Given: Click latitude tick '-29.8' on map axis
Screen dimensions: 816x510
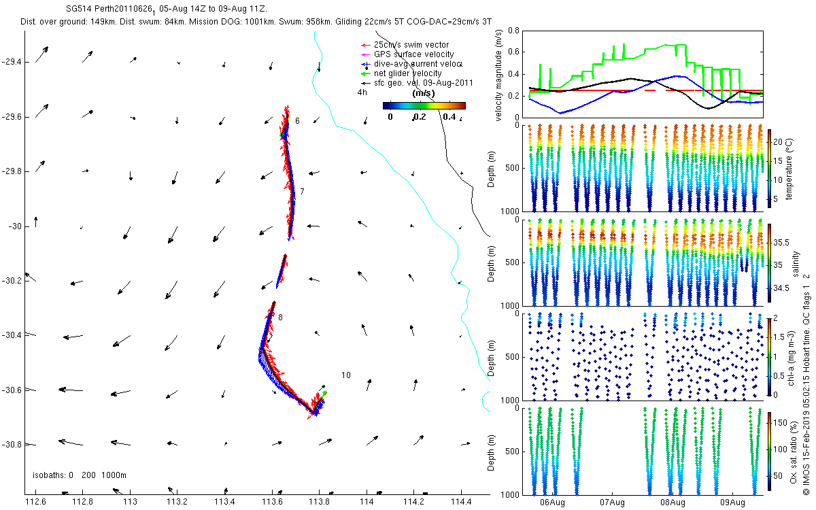Looking at the screenshot, I should click(x=10, y=171).
